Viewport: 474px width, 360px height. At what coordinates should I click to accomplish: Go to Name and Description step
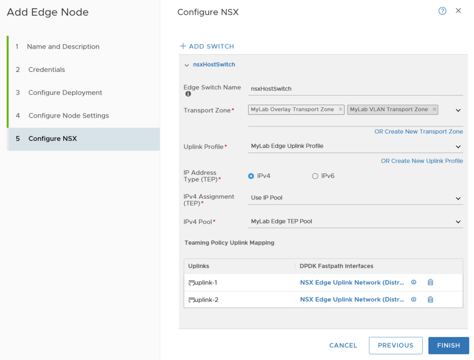63,47
